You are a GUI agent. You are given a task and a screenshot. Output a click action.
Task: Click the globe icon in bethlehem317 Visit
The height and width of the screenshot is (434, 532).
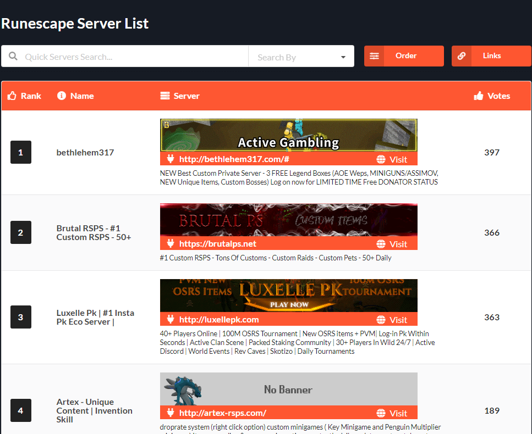pos(381,159)
